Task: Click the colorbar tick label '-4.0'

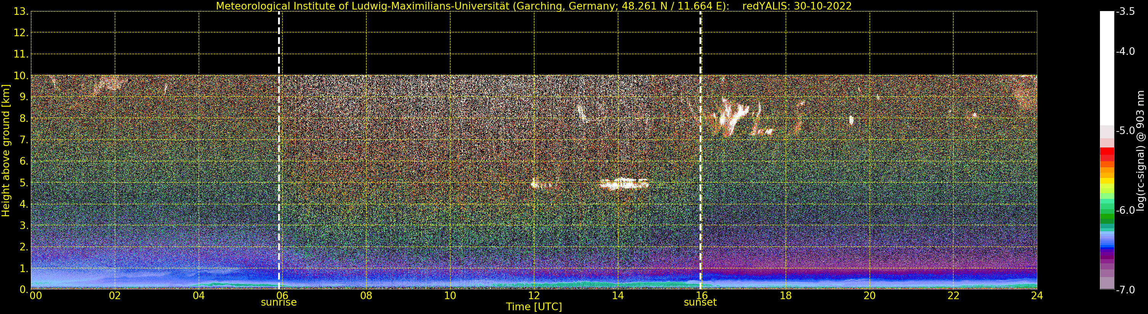Action: tap(1125, 51)
